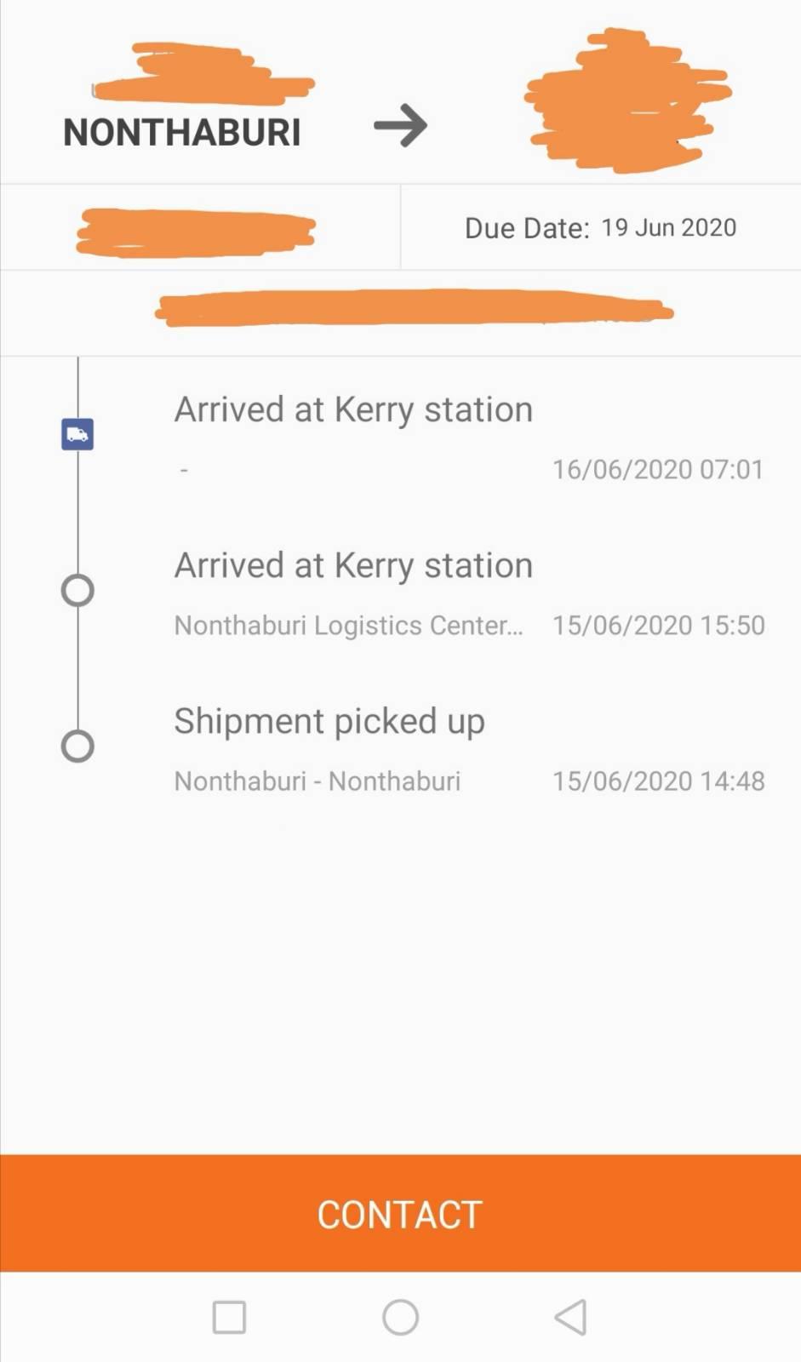Tap the NONTHABURI origin label
Viewport: 801px width, 1362px height.
[182, 132]
